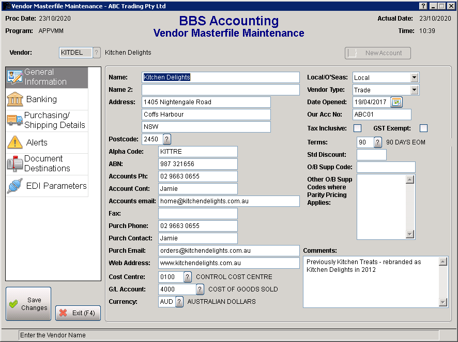The width and height of the screenshot is (458, 342).
Task: Tick the Tax Inclusive checkbox
Action: point(357,128)
